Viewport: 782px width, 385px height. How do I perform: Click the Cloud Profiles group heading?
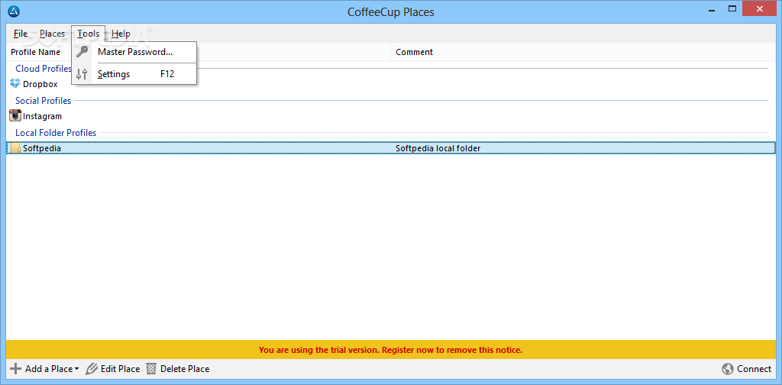(44, 68)
